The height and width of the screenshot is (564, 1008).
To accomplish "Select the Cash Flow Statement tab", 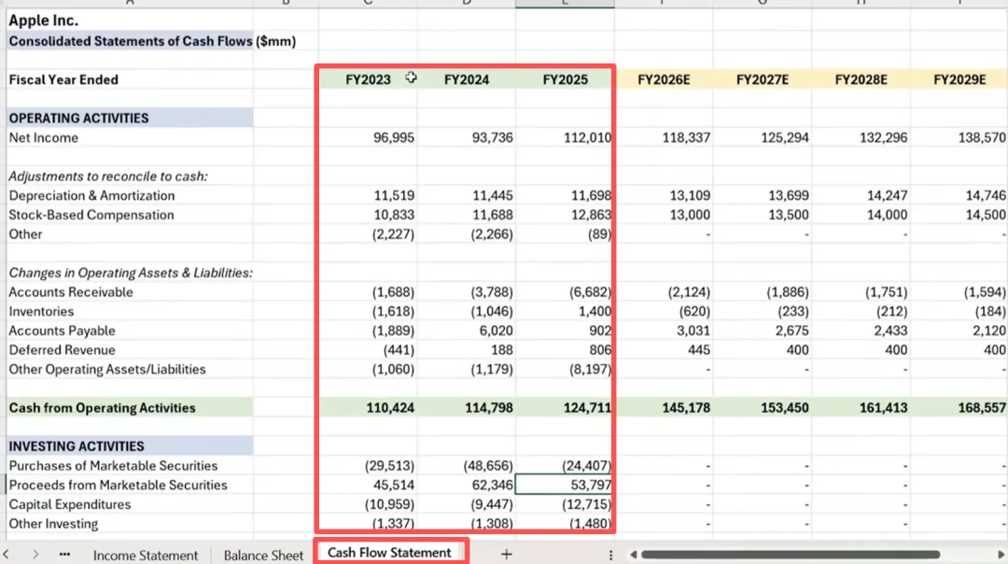I will tap(389, 553).
